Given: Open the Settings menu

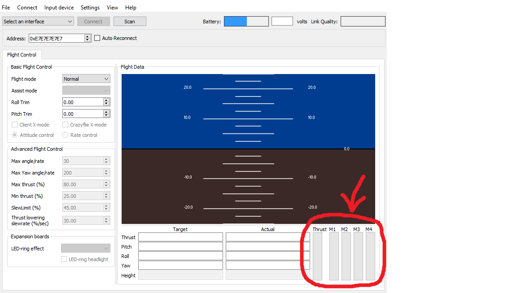Looking at the screenshot, I should (x=90, y=7).
